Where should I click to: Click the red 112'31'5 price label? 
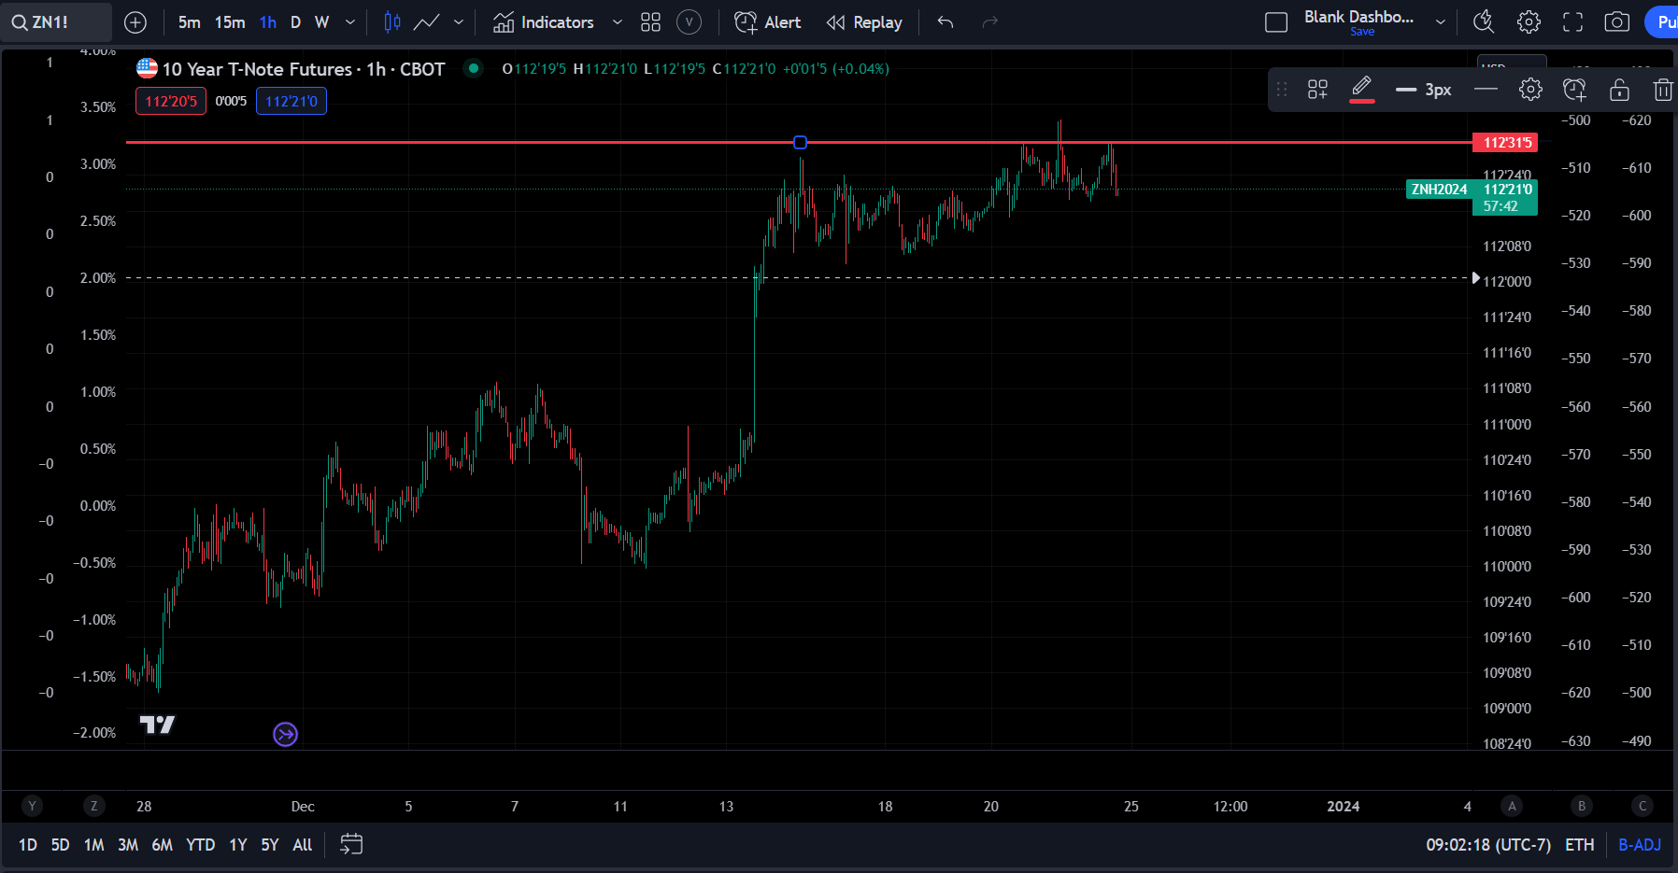coord(1505,143)
